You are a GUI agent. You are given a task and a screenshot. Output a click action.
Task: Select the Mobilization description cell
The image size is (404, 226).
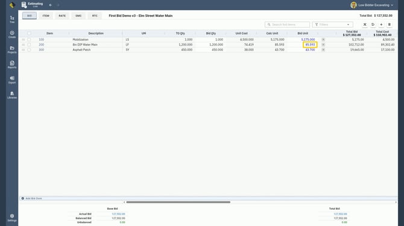click(x=80, y=40)
